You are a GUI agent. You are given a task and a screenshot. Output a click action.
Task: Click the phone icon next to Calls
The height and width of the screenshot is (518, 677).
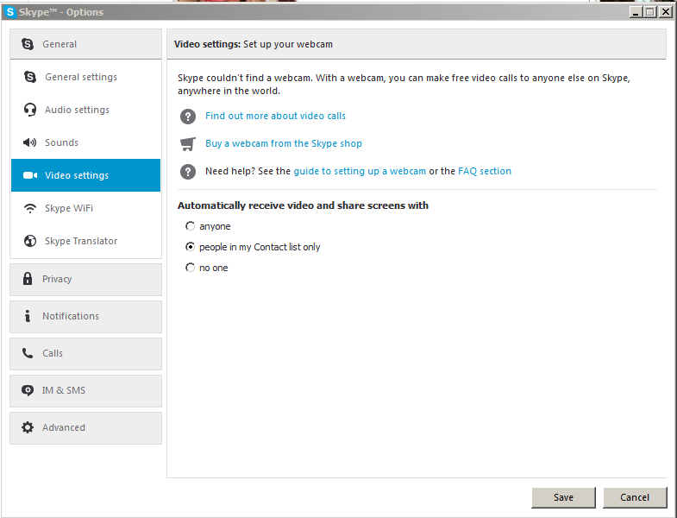coord(28,353)
